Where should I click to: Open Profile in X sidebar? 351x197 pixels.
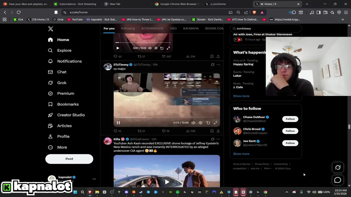[x=58, y=136]
